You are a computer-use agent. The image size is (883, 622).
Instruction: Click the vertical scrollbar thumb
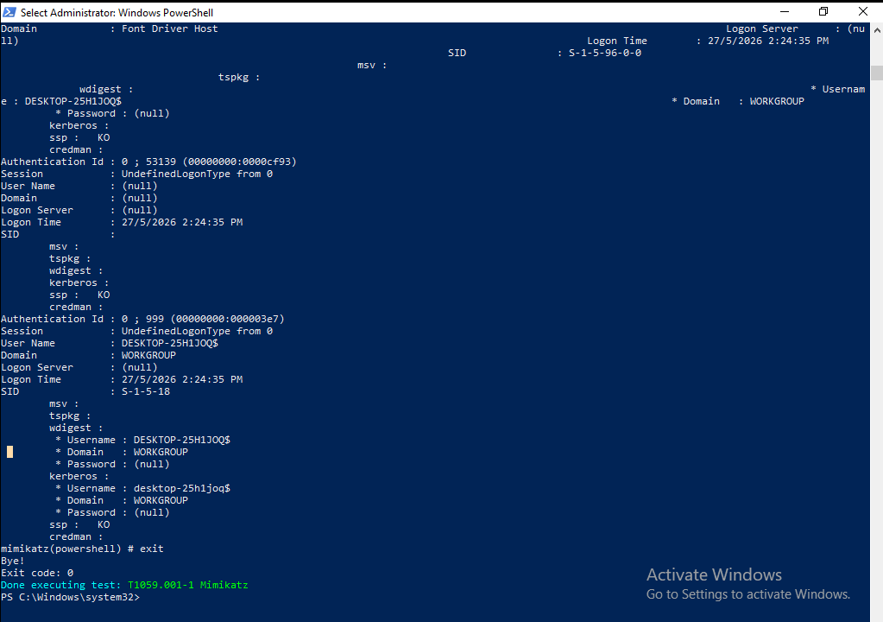[x=877, y=73]
